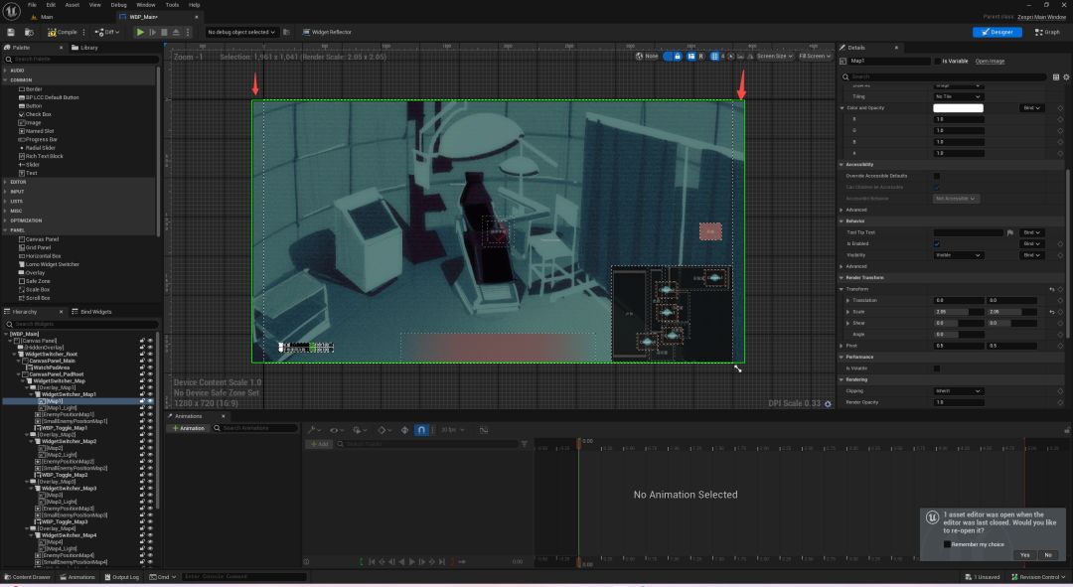
Task: Hide WidgetSwitcher_Root using its eye icon
Action: pos(150,354)
